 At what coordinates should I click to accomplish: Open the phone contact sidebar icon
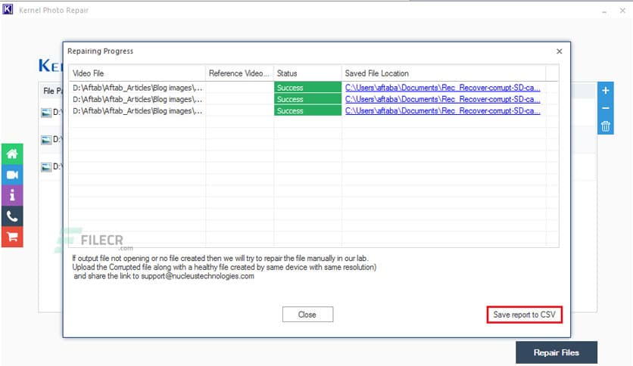click(x=12, y=216)
